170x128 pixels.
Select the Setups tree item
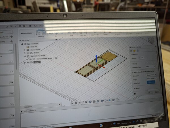point(37,62)
